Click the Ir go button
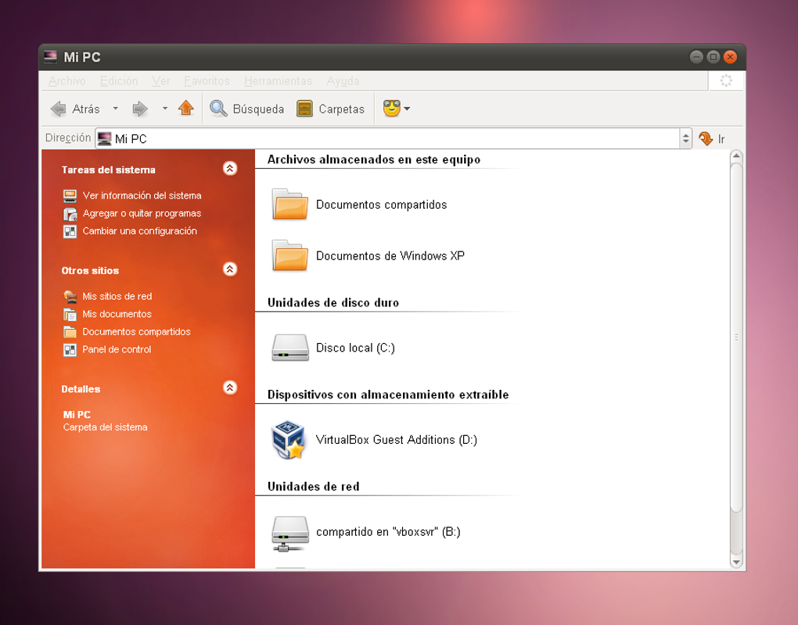 pyautogui.click(x=712, y=139)
